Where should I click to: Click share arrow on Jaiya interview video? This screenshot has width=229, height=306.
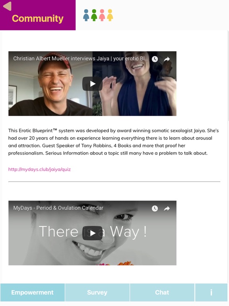click(x=167, y=59)
